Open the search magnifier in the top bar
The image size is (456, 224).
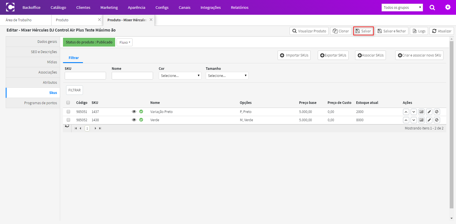[432, 8]
